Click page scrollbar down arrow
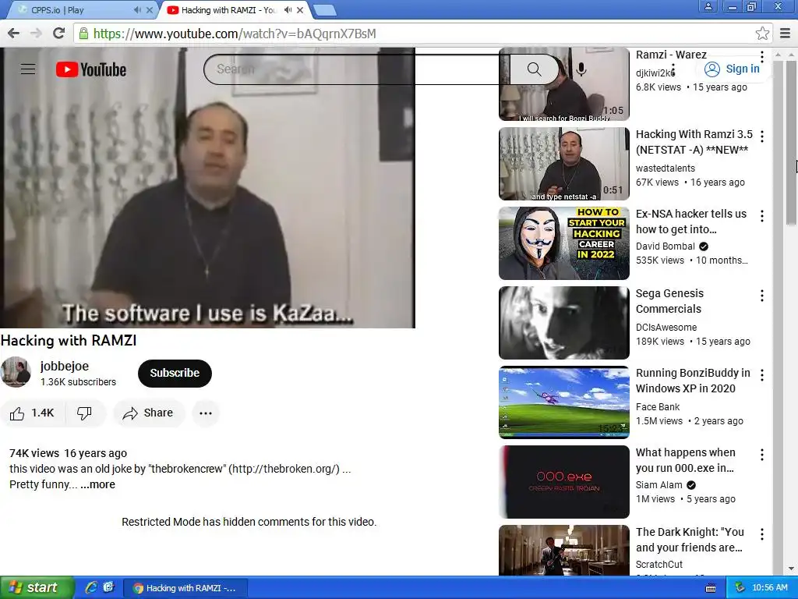The width and height of the screenshot is (798, 599). tap(792, 569)
